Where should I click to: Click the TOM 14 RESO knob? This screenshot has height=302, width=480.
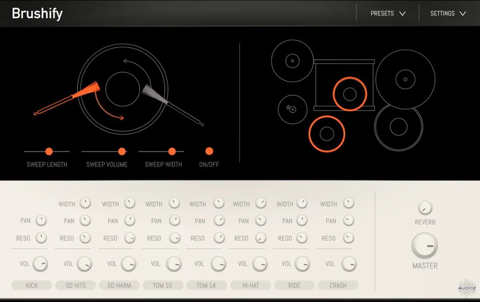[x=219, y=238]
